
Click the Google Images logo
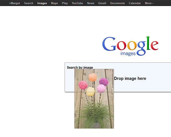coord(130,46)
